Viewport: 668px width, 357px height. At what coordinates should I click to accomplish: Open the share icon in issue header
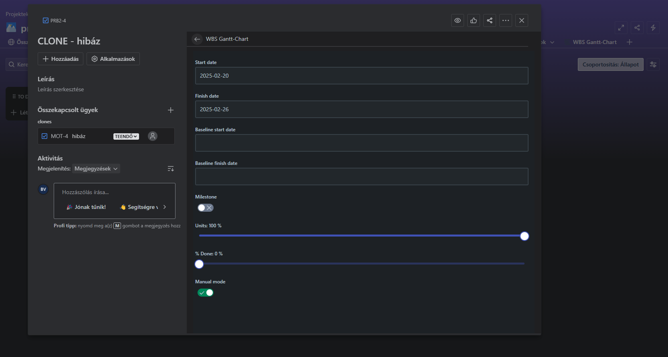click(x=490, y=20)
